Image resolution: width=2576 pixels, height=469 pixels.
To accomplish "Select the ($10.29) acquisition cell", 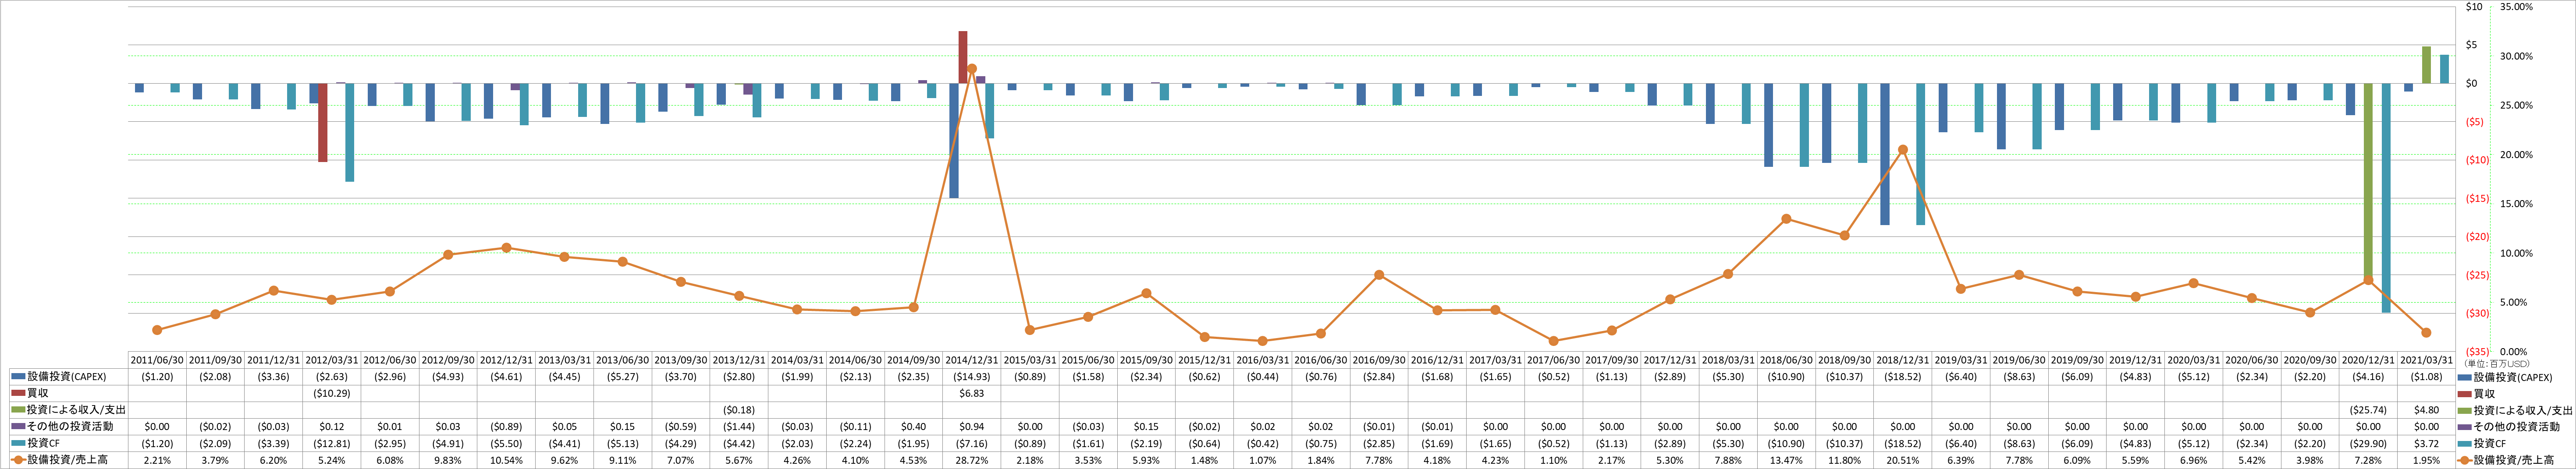I will pos(332,394).
